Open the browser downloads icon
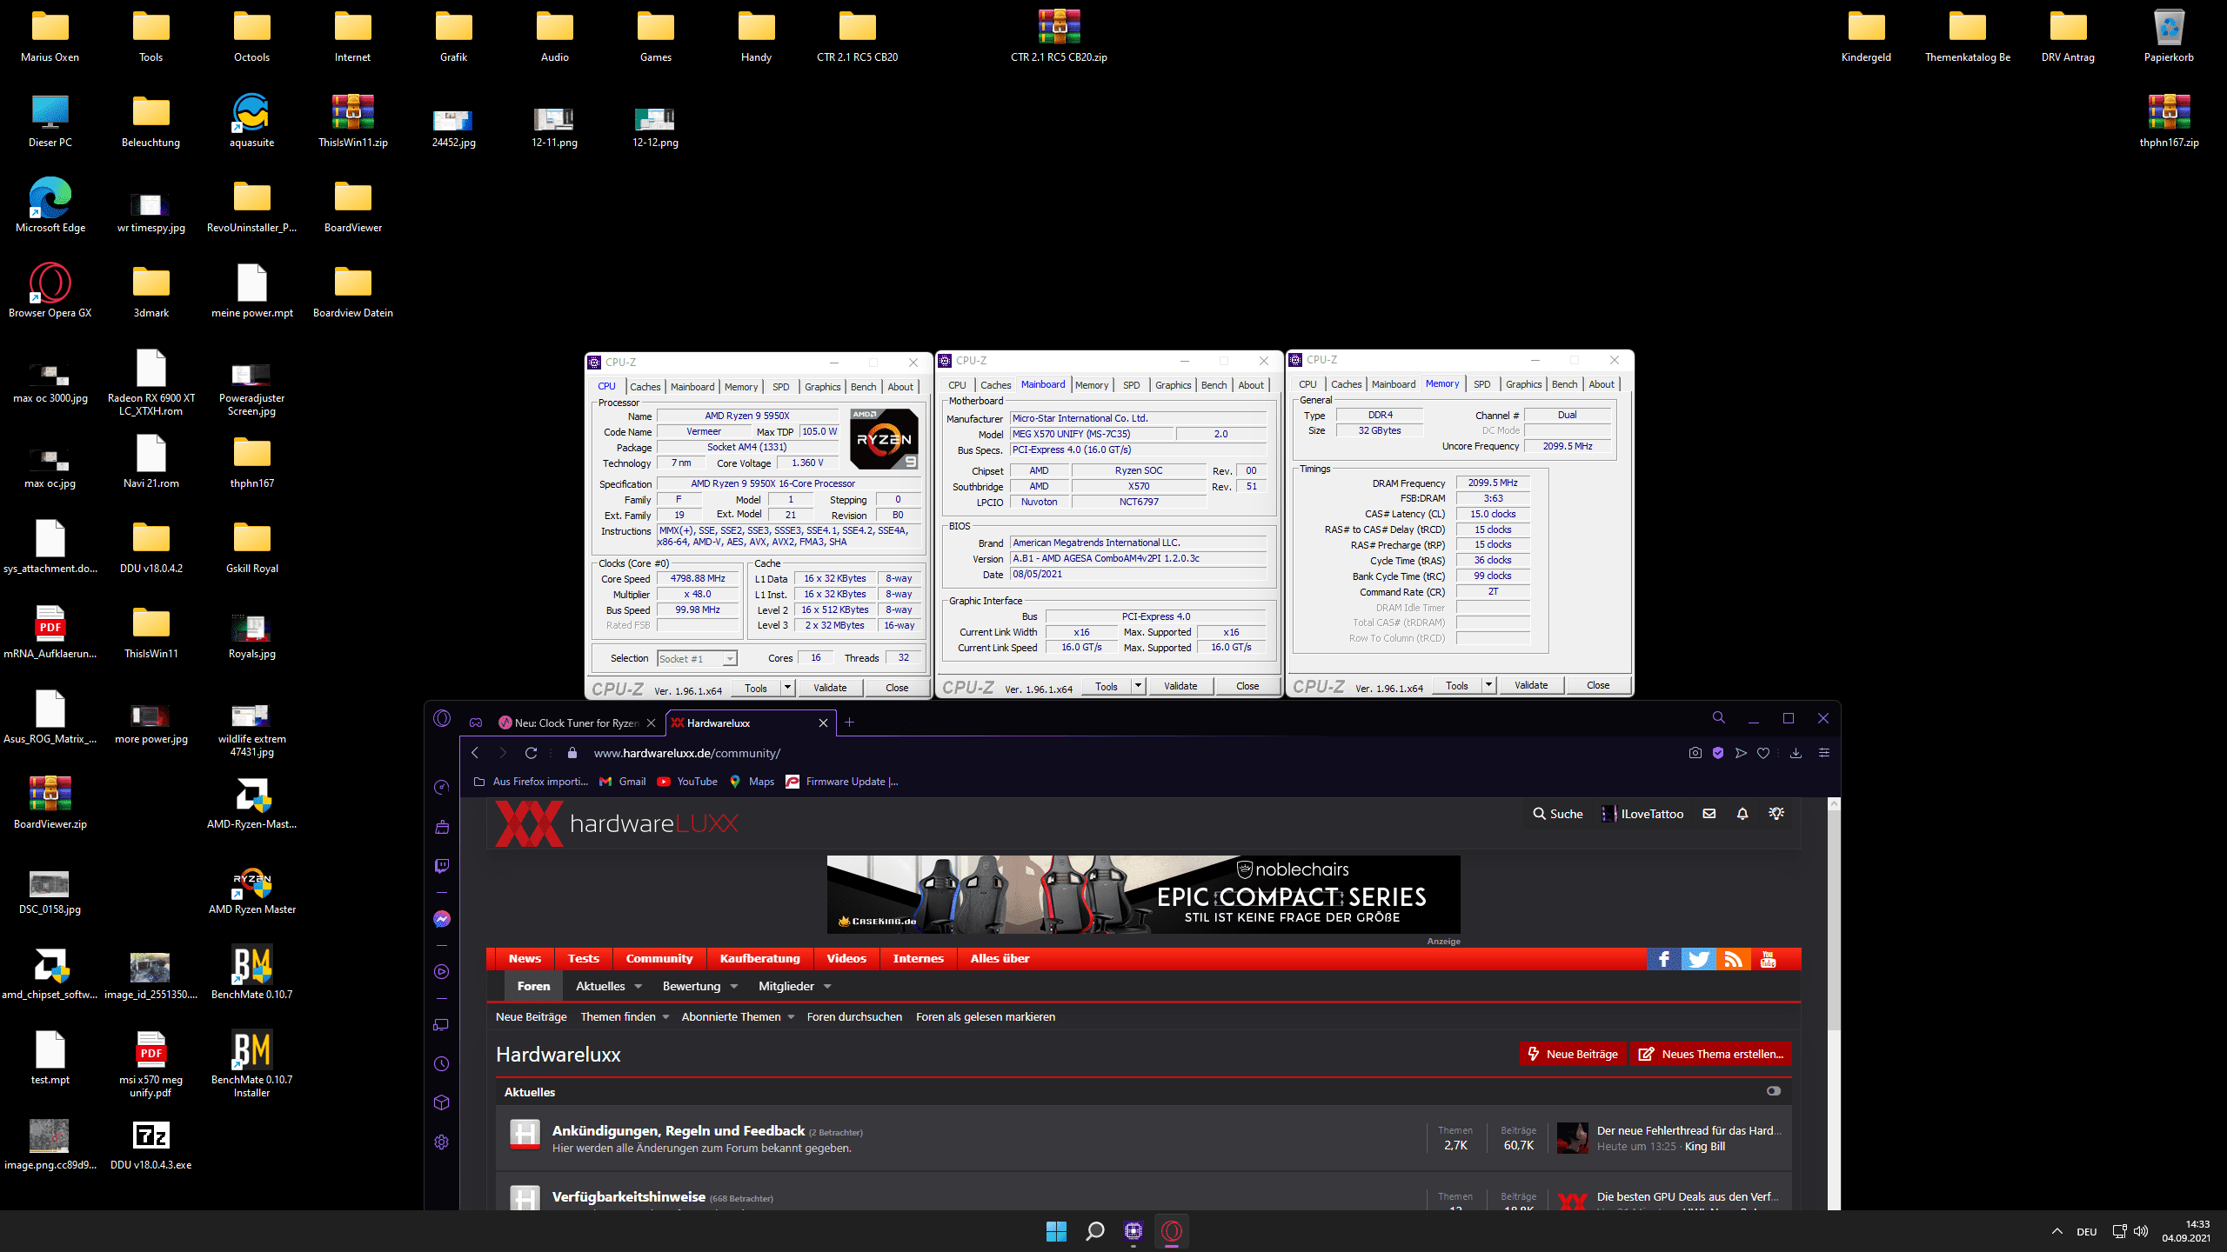This screenshot has width=2227, height=1252. pyautogui.click(x=1796, y=753)
